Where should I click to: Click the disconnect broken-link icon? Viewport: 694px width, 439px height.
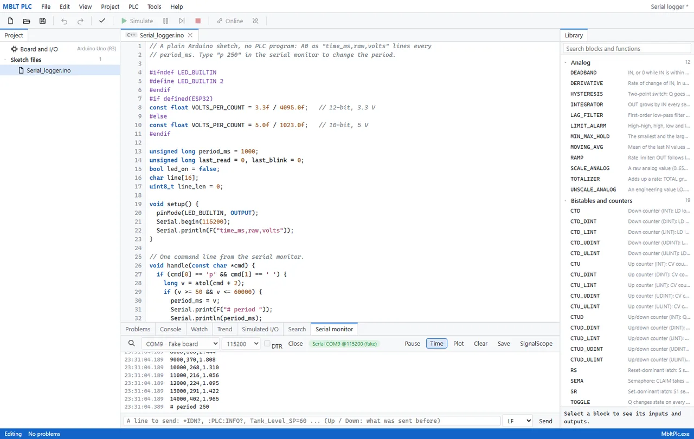click(255, 21)
